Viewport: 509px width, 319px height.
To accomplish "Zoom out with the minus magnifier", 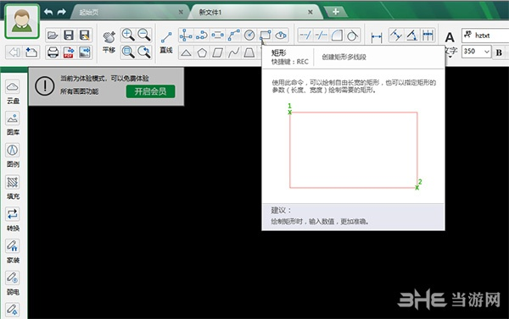I will coord(144,35).
